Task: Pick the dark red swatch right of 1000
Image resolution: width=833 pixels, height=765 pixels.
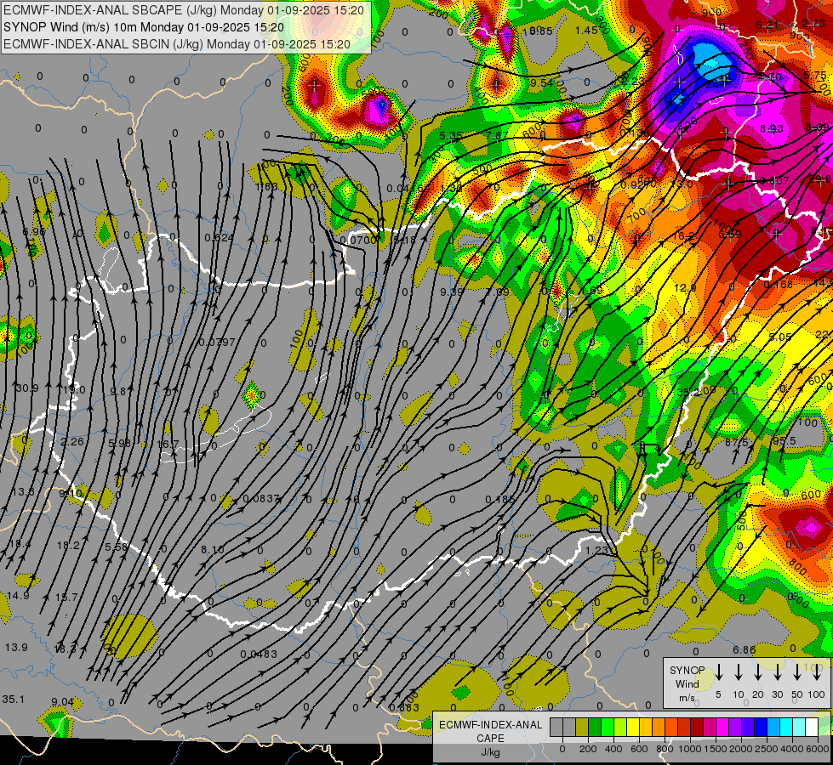Action: (x=697, y=728)
